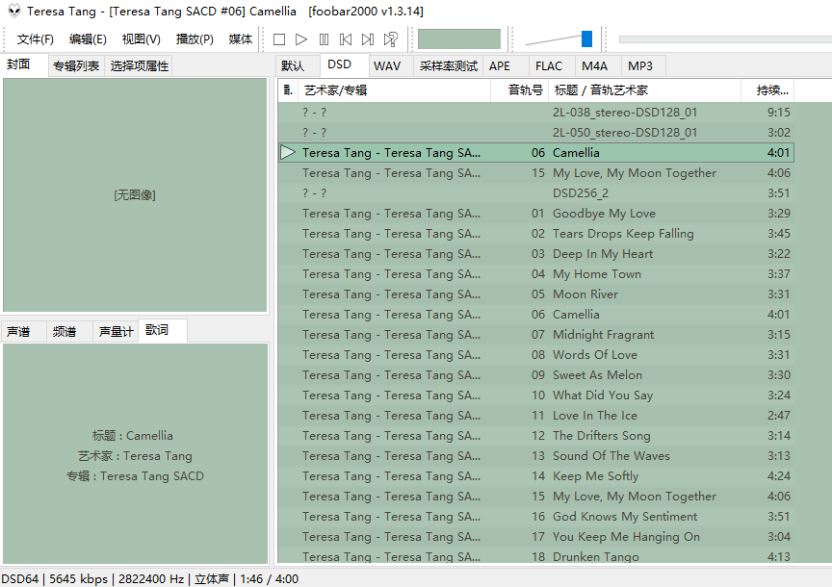832x587 pixels.
Task: Select track 05 Moon River
Action: coord(536,294)
